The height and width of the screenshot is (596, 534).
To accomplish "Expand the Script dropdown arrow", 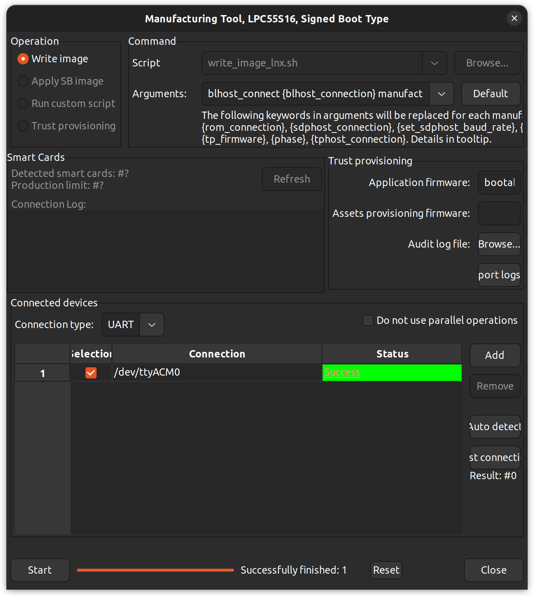I will coord(435,63).
